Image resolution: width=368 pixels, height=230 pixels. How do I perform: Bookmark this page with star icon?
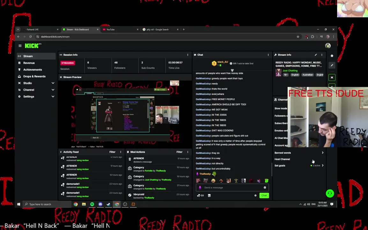coord(298,37)
